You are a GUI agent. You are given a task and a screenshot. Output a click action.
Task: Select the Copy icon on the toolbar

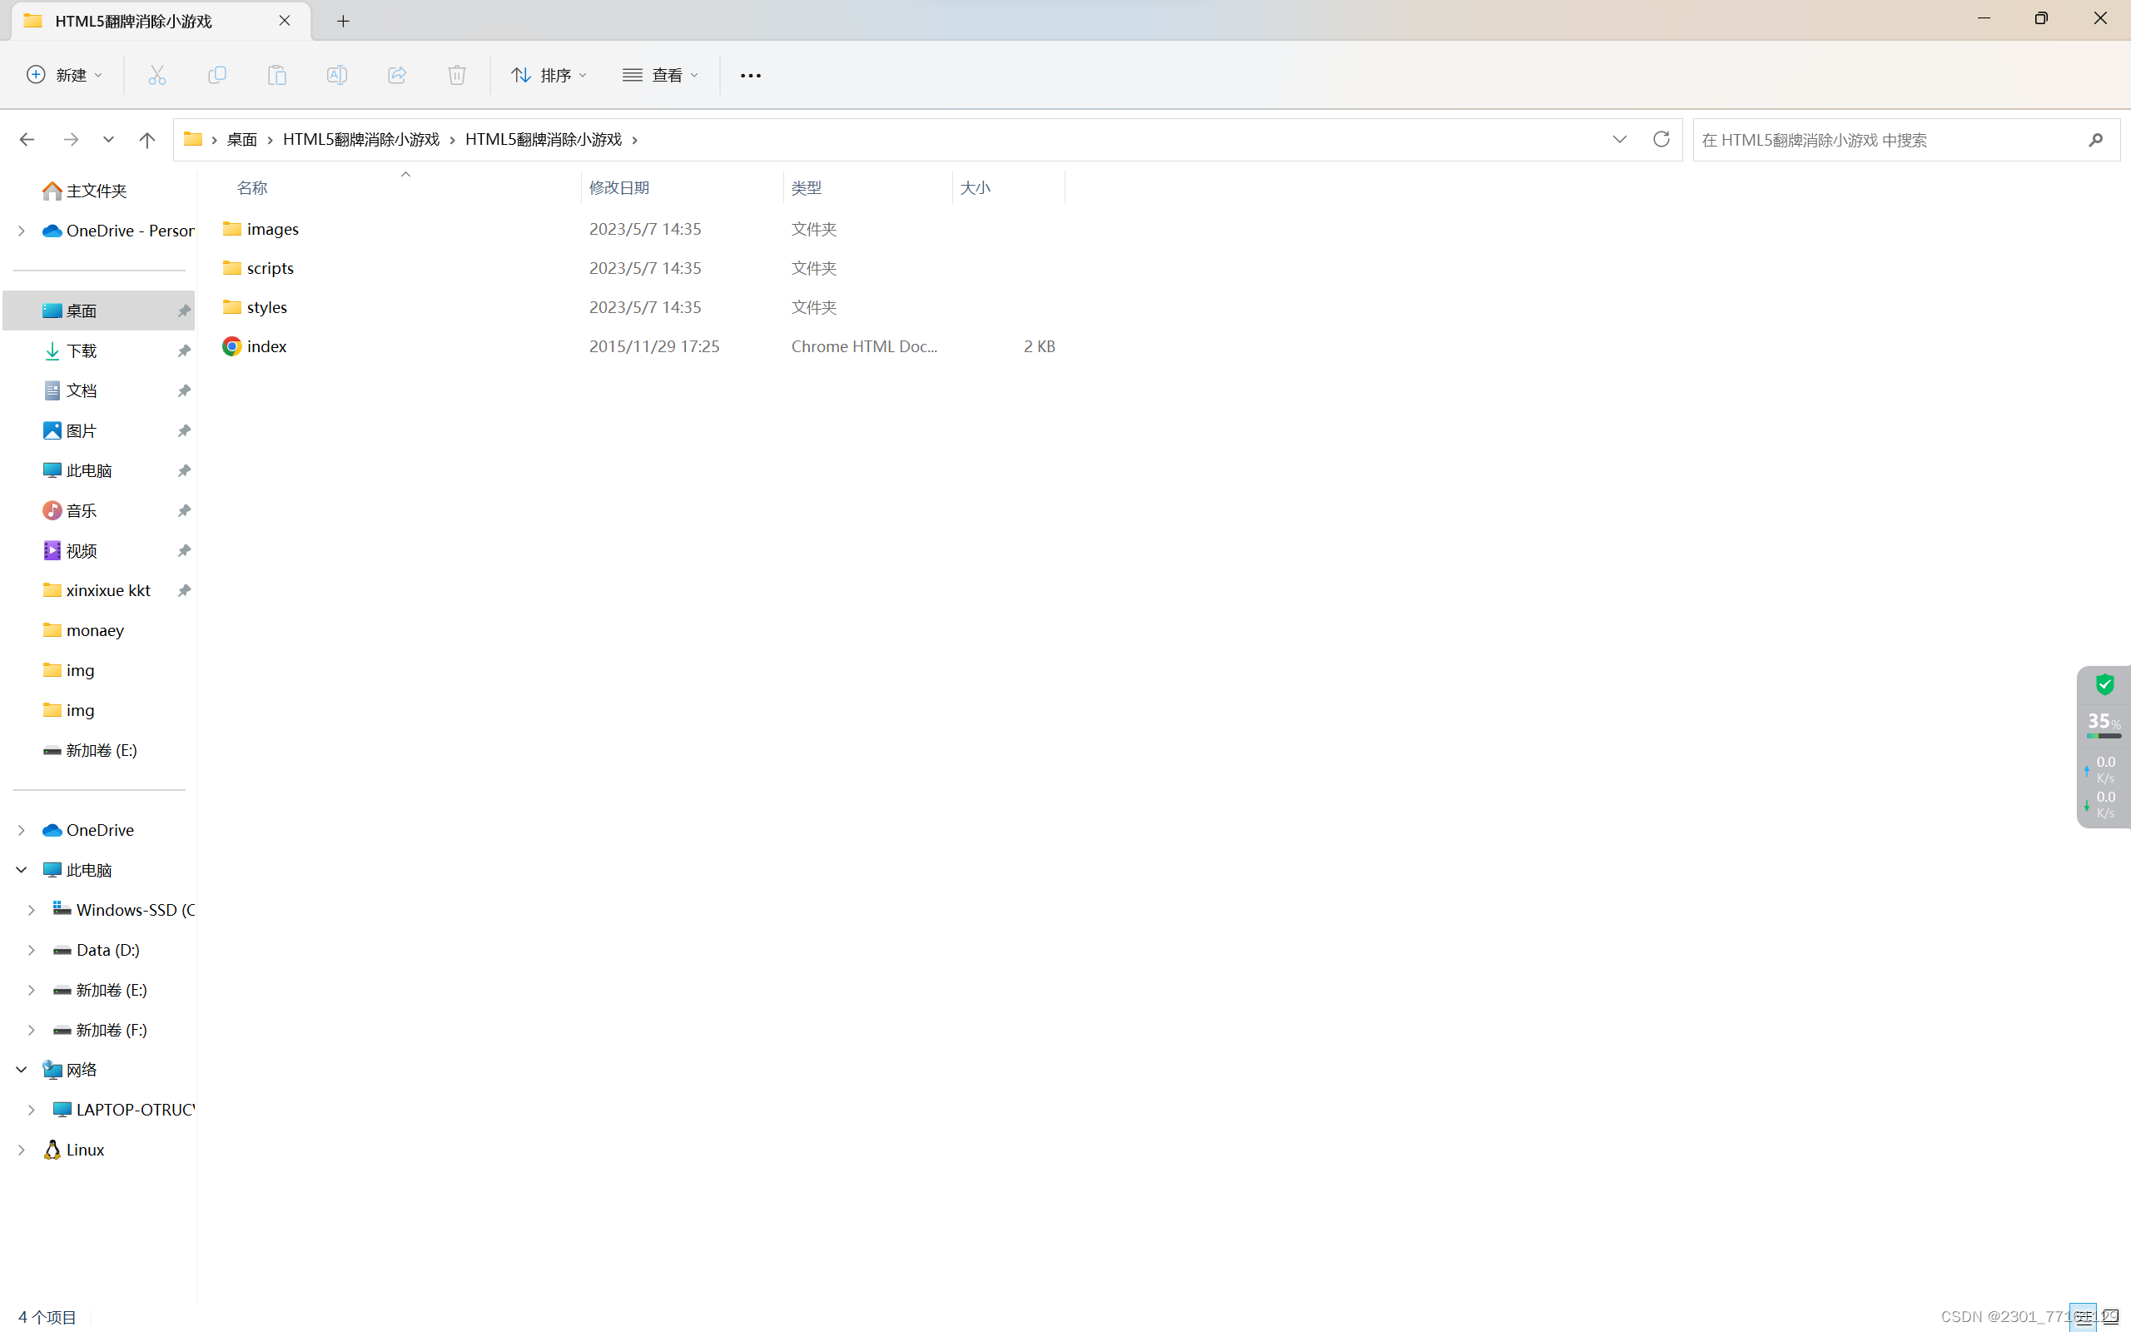(216, 75)
